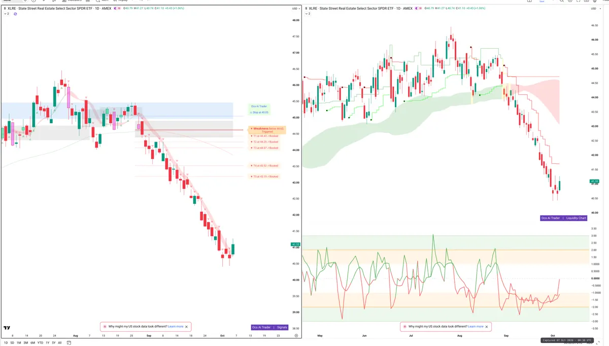Click the 41.10 price tag on left price axis
Image resolution: width=609 pixels, height=346 pixels.
(295, 244)
